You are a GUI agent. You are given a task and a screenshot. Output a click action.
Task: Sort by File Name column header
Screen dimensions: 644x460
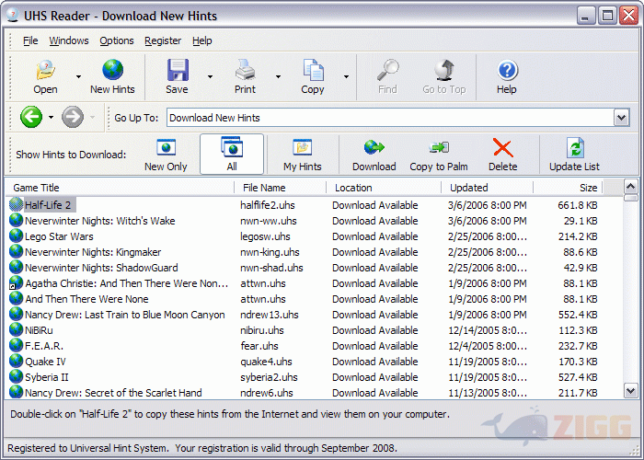point(280,188)
